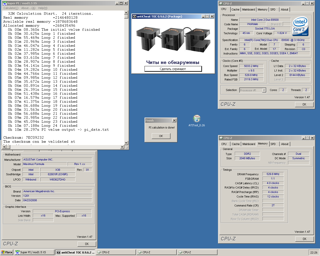Select CPU tab in top CPU-Z window
Image resolution: width=320 pixels, height=256 pixels.
coord(224,9)
